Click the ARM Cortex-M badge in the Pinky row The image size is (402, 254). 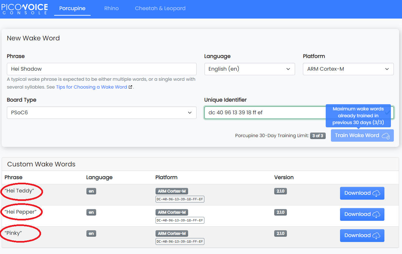(x=172, y=233)
